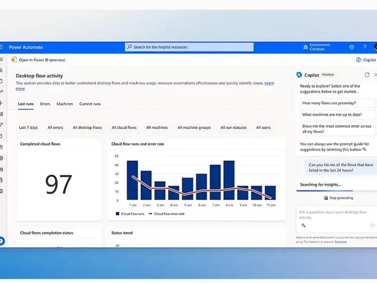Open the Settings gear in the header
Image resolution: width=377 pixels, height=283 pixels.
(352, 47)
